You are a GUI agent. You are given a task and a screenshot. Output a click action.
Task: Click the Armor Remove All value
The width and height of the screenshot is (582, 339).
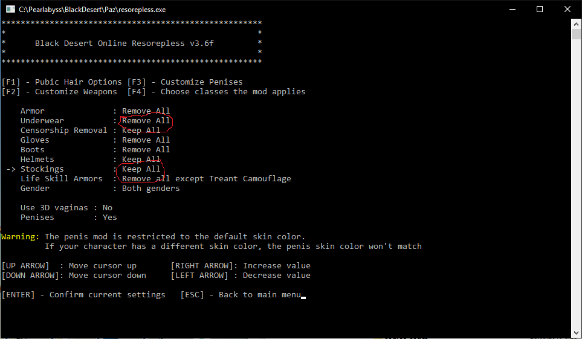tap(146, 111)
